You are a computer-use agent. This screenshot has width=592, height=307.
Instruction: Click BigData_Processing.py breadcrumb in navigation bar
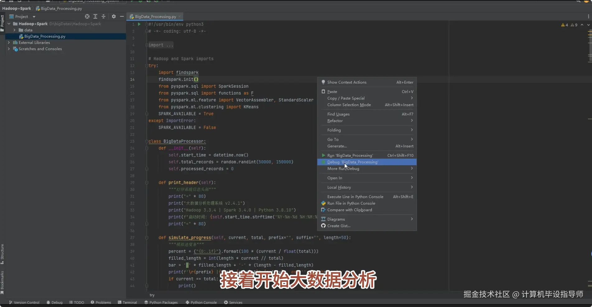59,8
